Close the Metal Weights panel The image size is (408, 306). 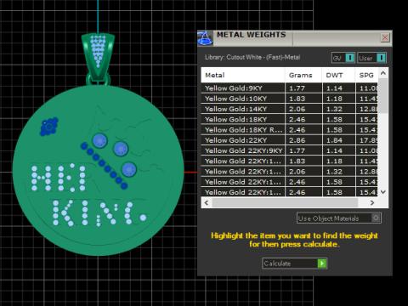[x=385, y=37]
